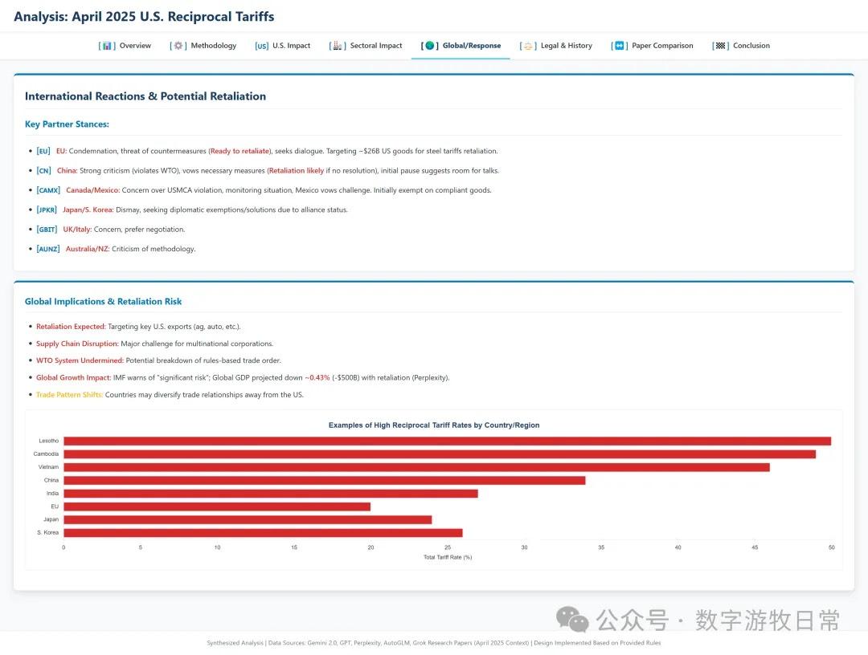Image resolution: width=868 pixels, height=655 pixels.
Task: Click the scales icon beside Legal & History
Action: pos(528,46)
